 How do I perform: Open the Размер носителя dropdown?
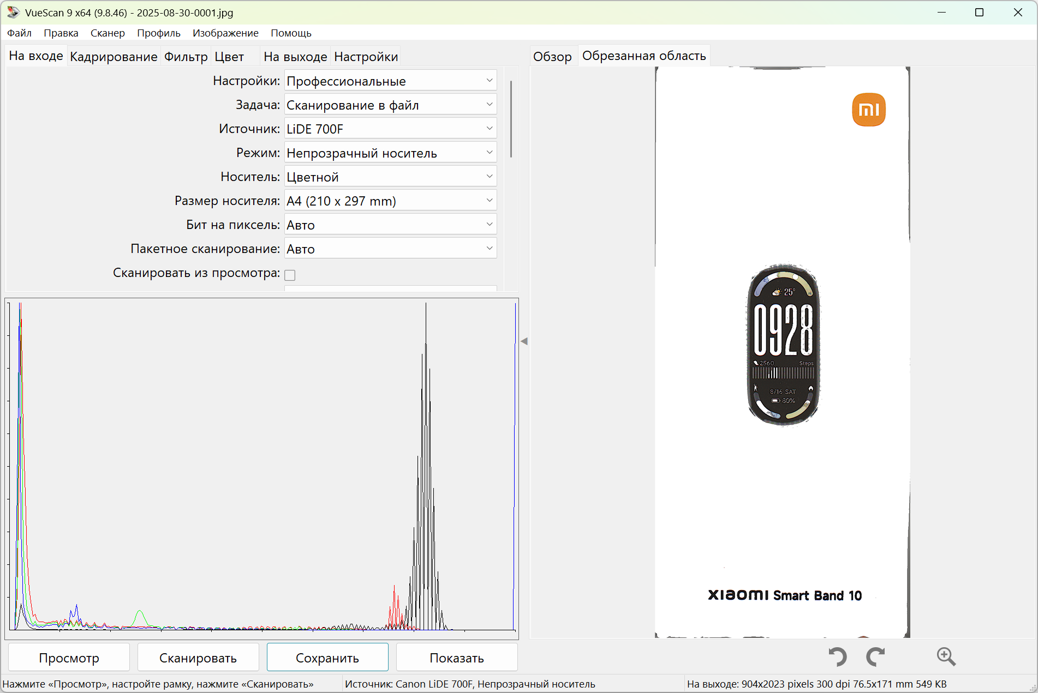pyautogui.click(x=391, y=201)
